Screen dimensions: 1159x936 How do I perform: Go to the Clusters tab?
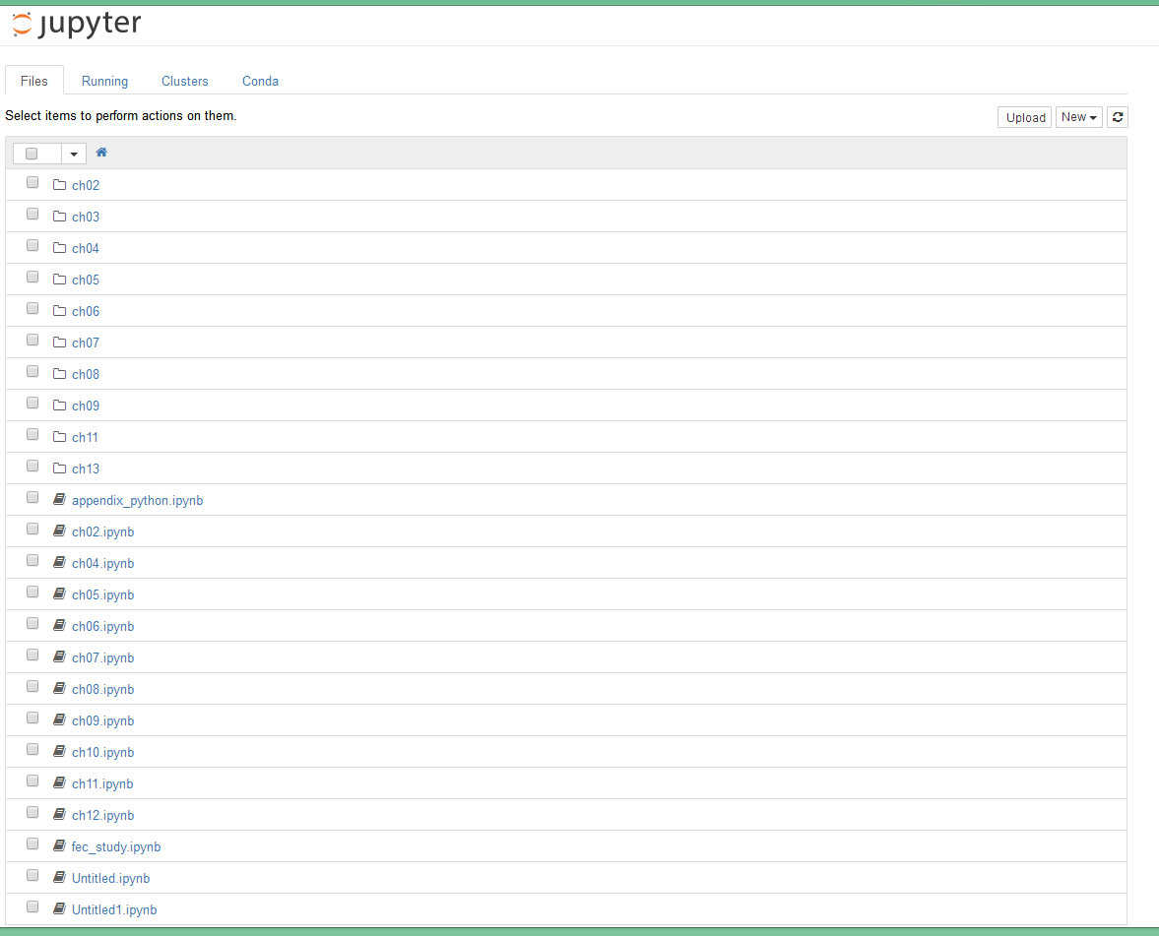(x=185, y=81)
